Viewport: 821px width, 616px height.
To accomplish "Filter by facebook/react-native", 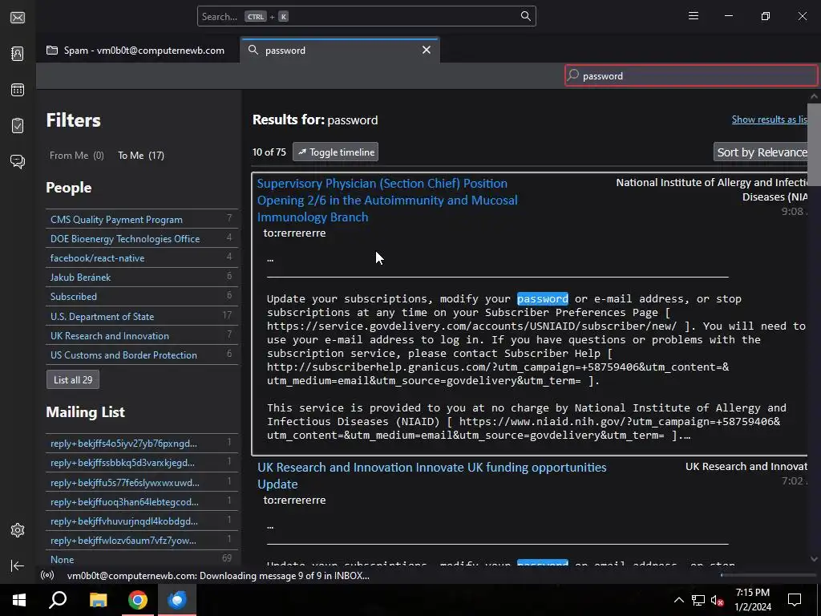I will (x=141, y=257).
